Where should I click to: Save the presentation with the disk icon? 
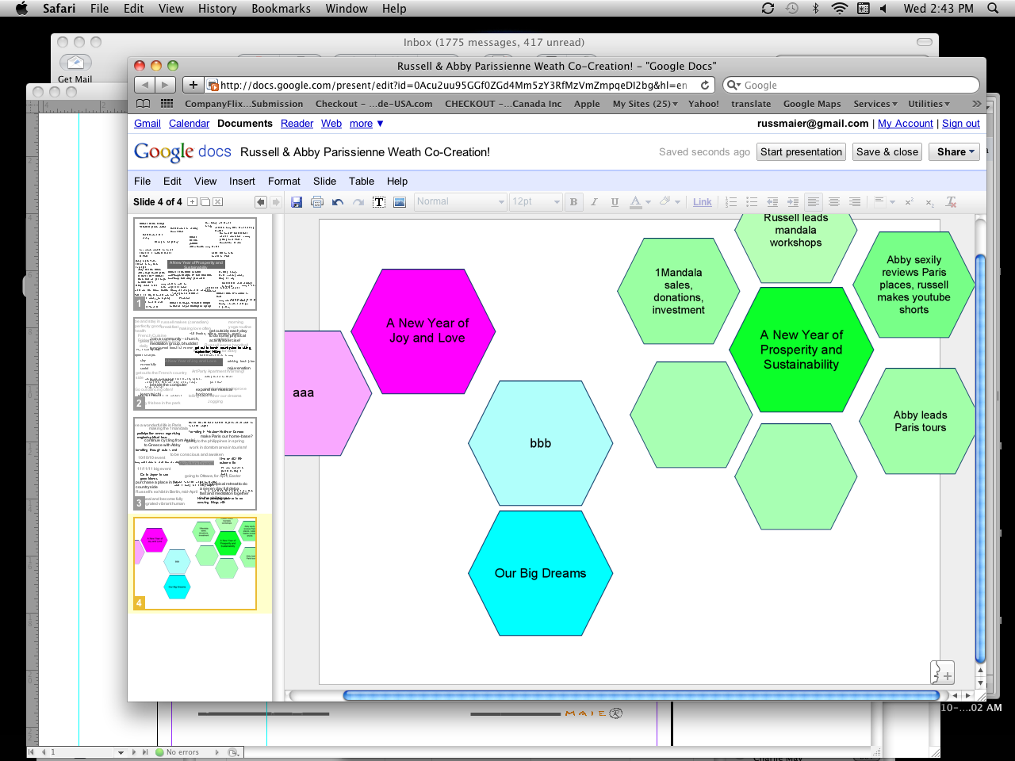pos(297,202)
